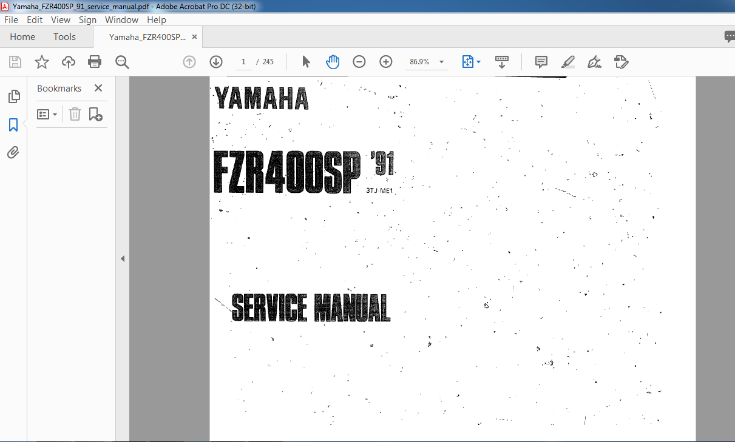
Task: Click the fit page view icon
Action: [x=467, y=62]
